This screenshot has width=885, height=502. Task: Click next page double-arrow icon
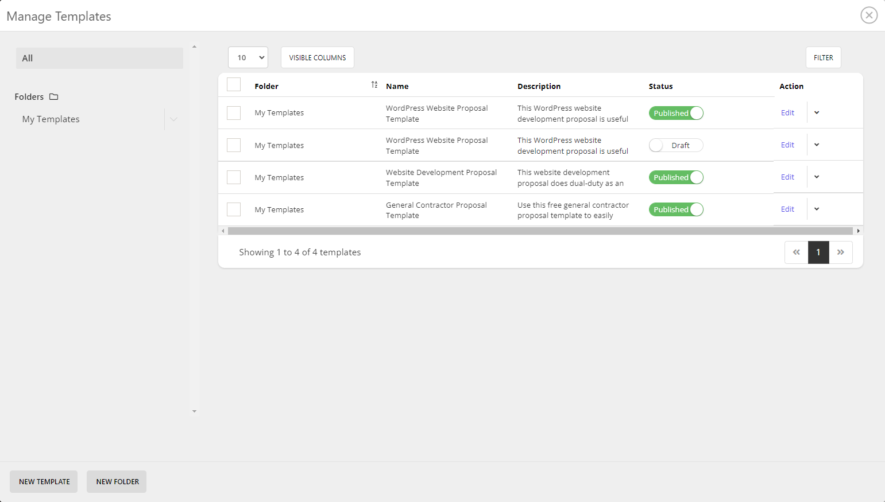pos(841,252)
